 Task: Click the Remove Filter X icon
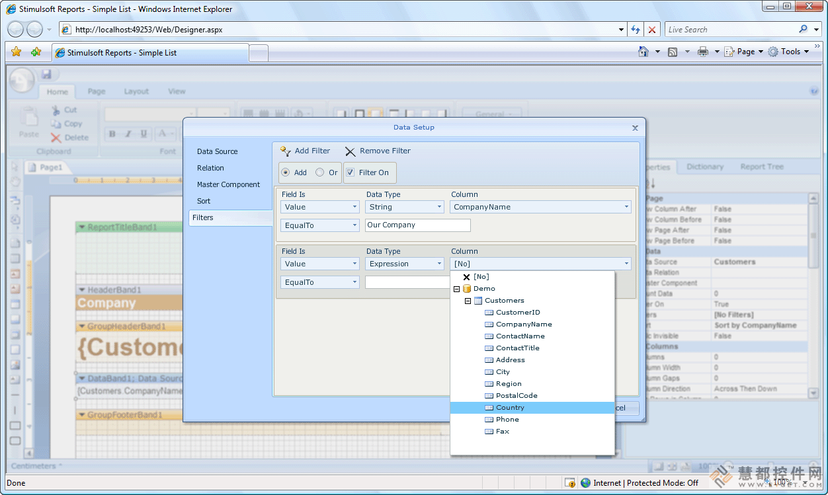[351, 151]
